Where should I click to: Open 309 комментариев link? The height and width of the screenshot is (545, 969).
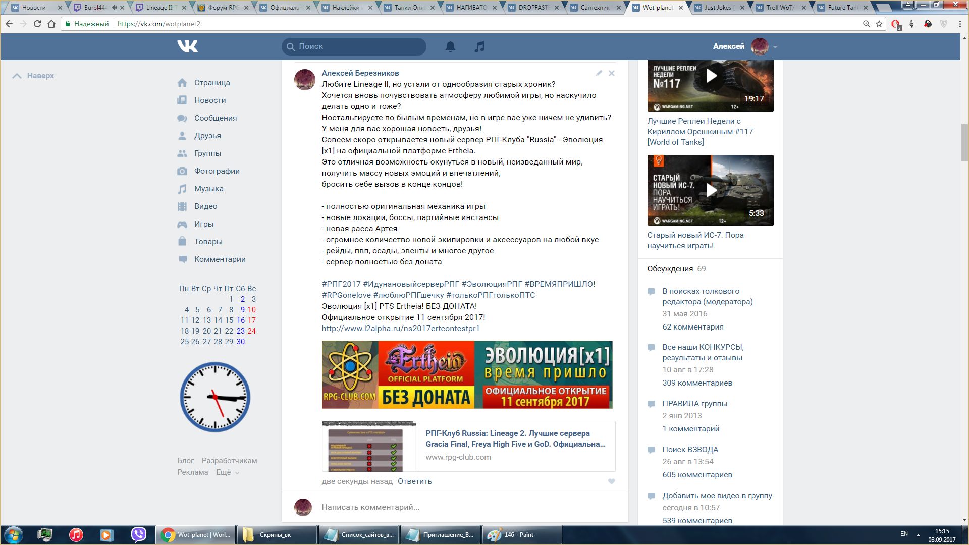[x=697, y=383]
